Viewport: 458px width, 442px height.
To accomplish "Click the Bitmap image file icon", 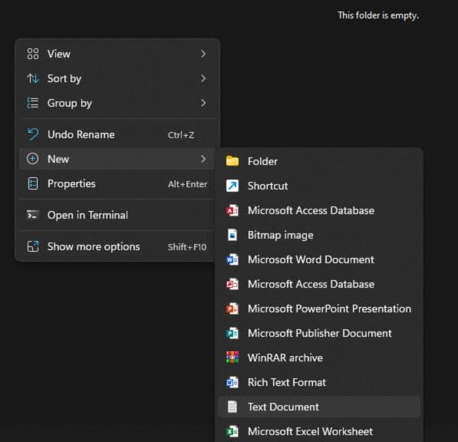I will (x=232, y=235).
